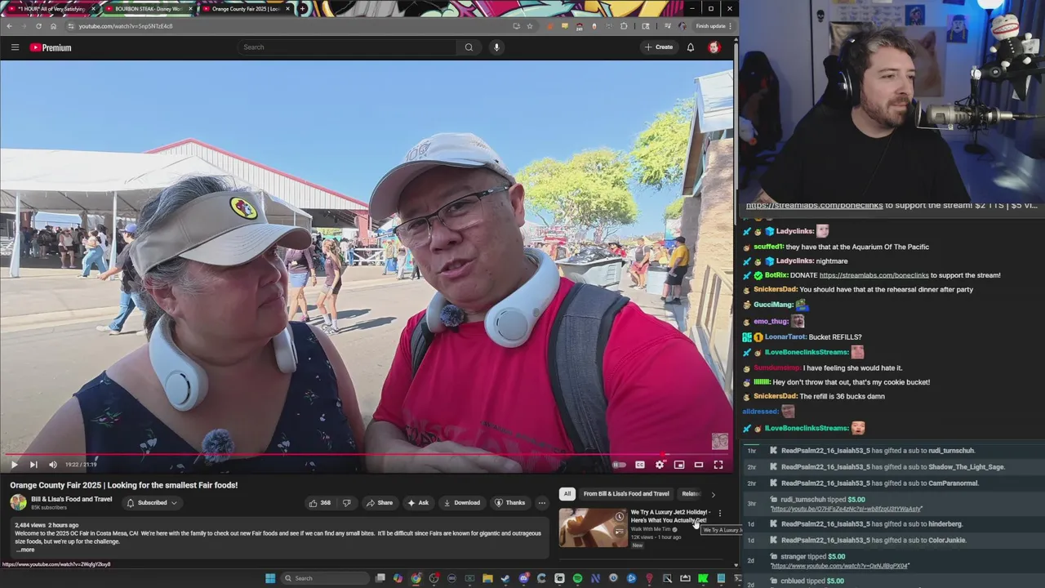Click the Windows taskbar Search box
Screen dimensions: 1045x588
click(x=325, y=578)
